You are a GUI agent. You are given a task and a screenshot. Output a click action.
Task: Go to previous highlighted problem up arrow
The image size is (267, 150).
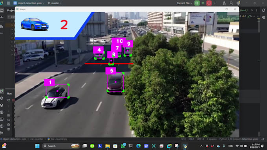pyautogui.click(x=254, y=16)
